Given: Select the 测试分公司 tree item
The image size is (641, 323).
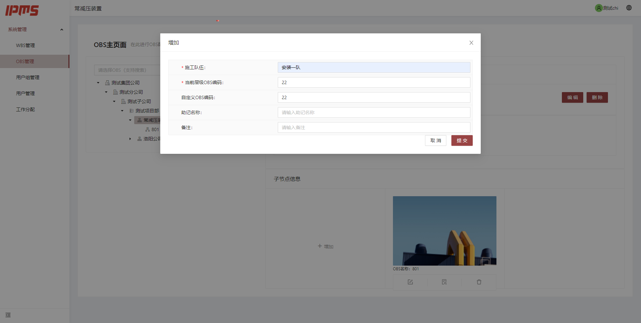Looking at the screenshot, I should coord(128,92).
